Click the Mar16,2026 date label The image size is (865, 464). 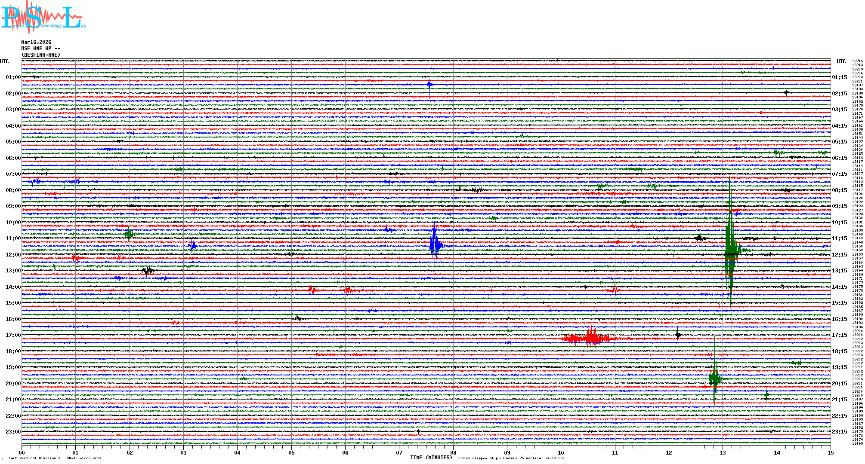click(36, 42)
